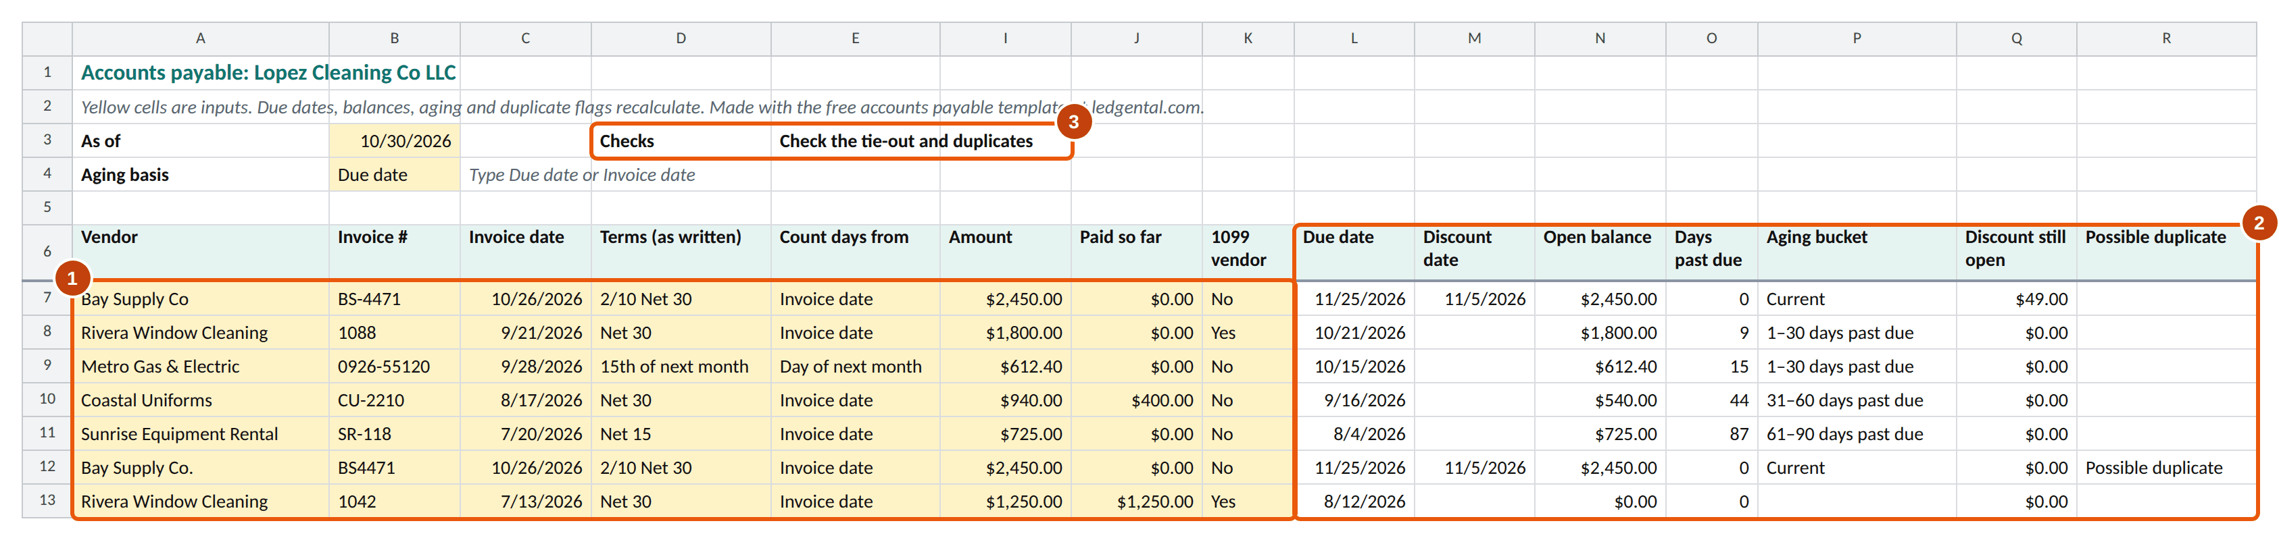The height and width of the screenshot is (540, 2279).
Task: Select open balance cell '$540.00'
Action: [1600, 400]
